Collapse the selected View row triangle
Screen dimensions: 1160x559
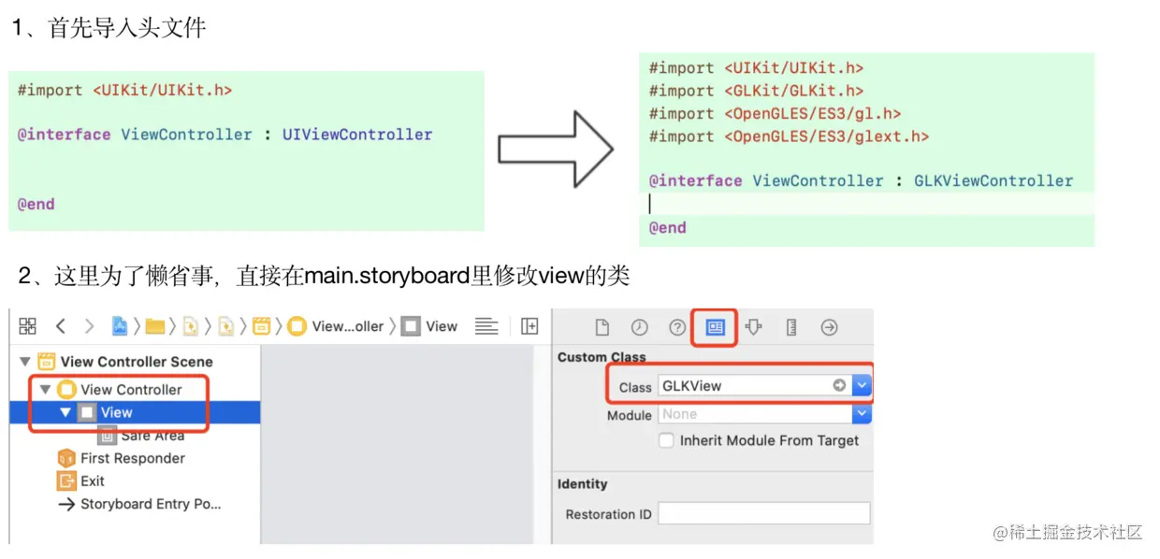point(65,412)
